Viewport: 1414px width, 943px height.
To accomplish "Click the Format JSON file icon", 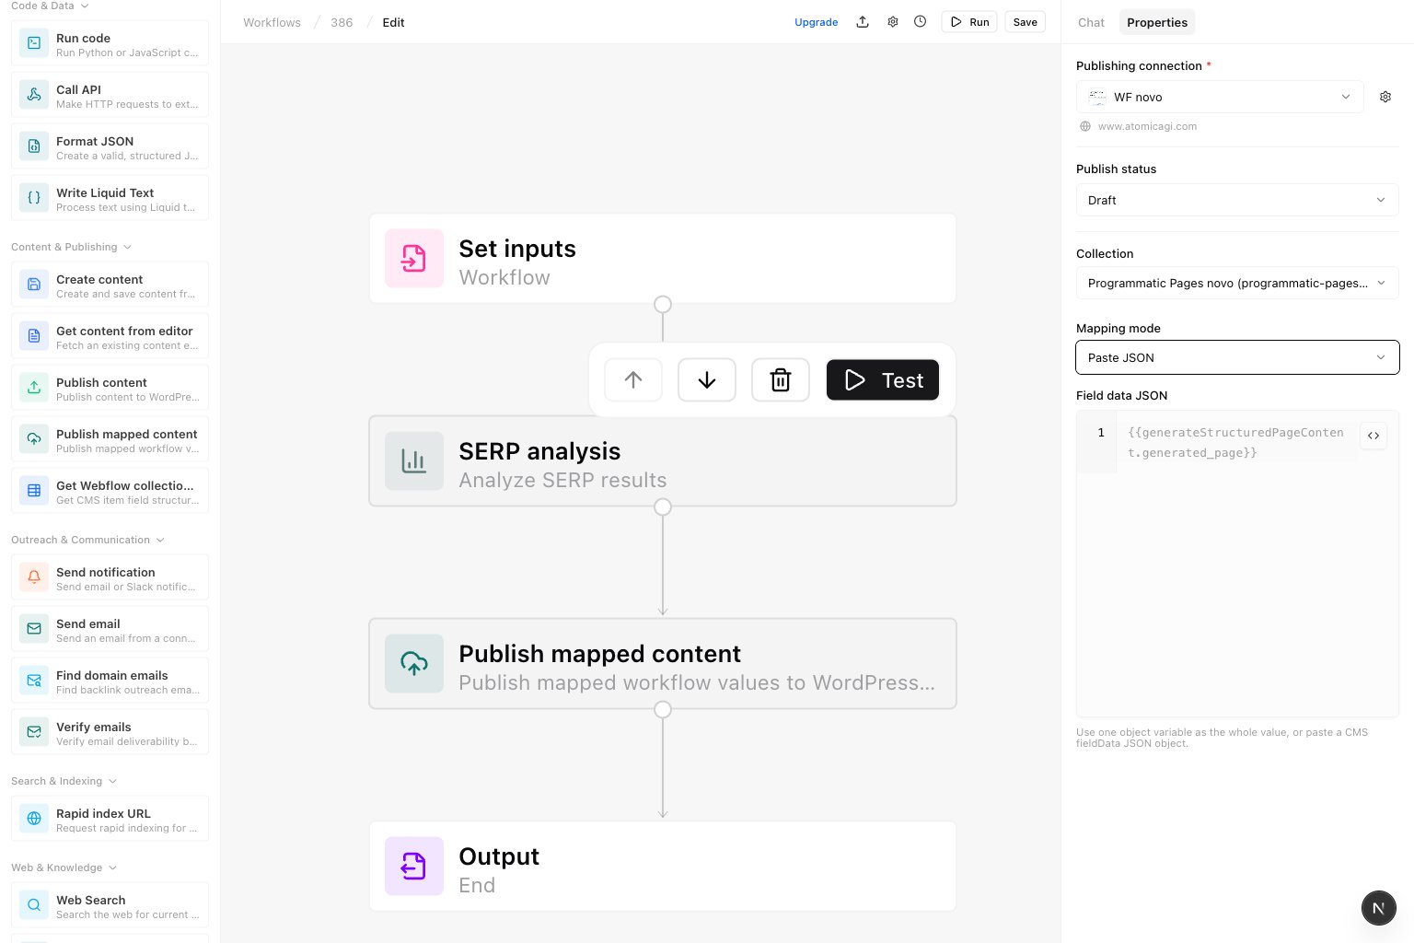I will [34, 146].
